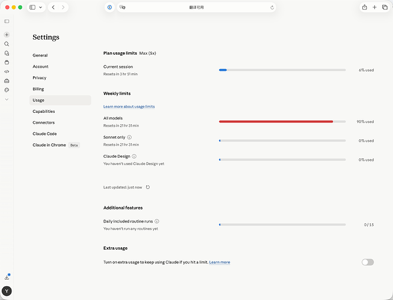
Task: Click the Max (5x) plan label
Action: 148,53
